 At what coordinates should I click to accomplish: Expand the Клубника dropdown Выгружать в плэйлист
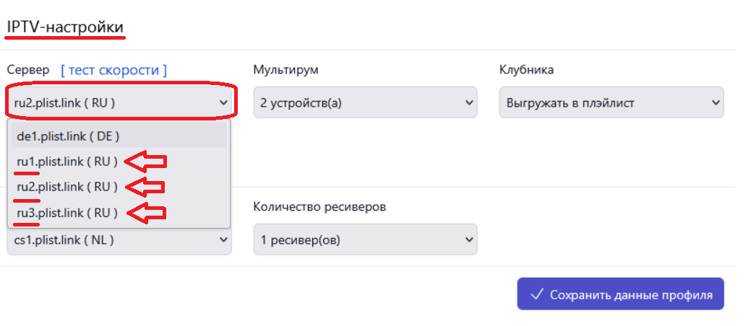pyautogui.click(x=611, y=102)
